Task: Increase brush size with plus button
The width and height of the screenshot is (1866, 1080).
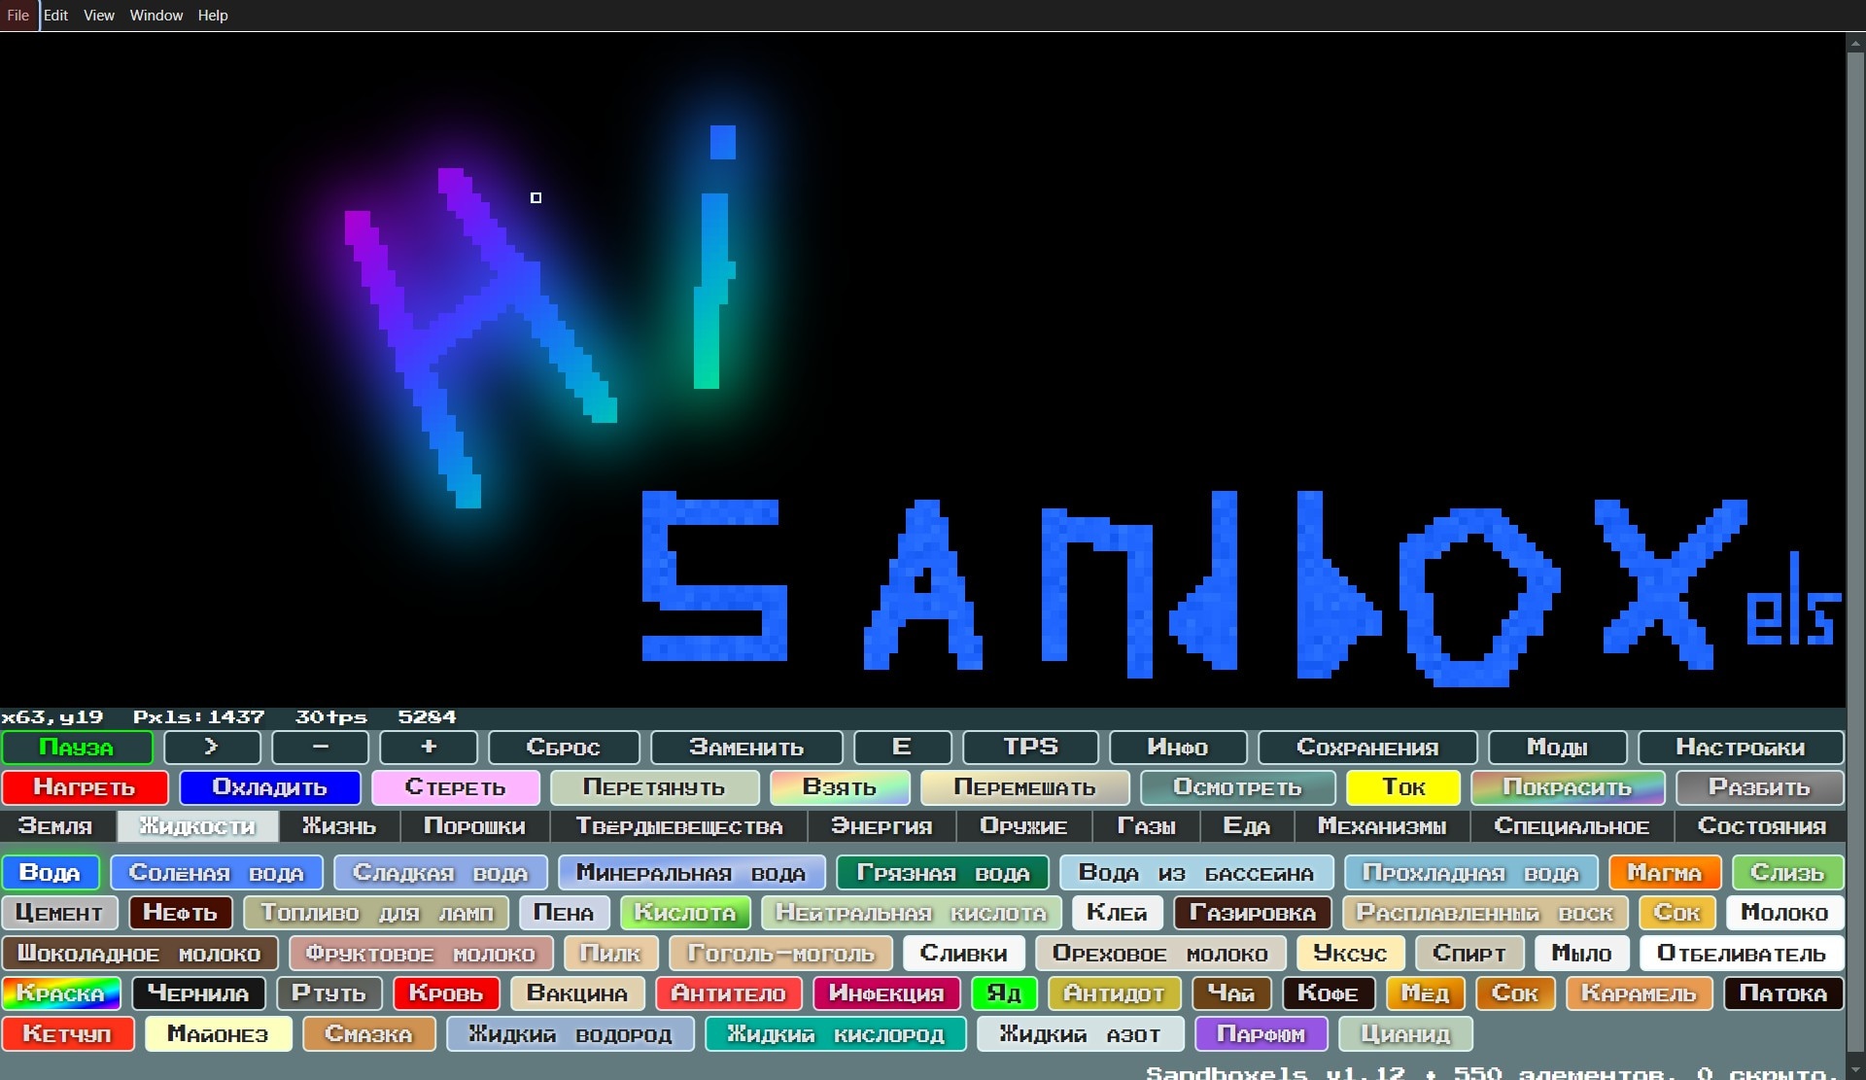Action: [x=428, y=748]
